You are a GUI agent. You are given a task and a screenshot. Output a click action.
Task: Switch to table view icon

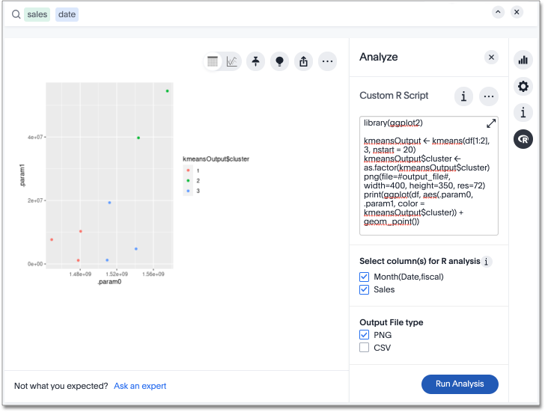coord(213,61)
